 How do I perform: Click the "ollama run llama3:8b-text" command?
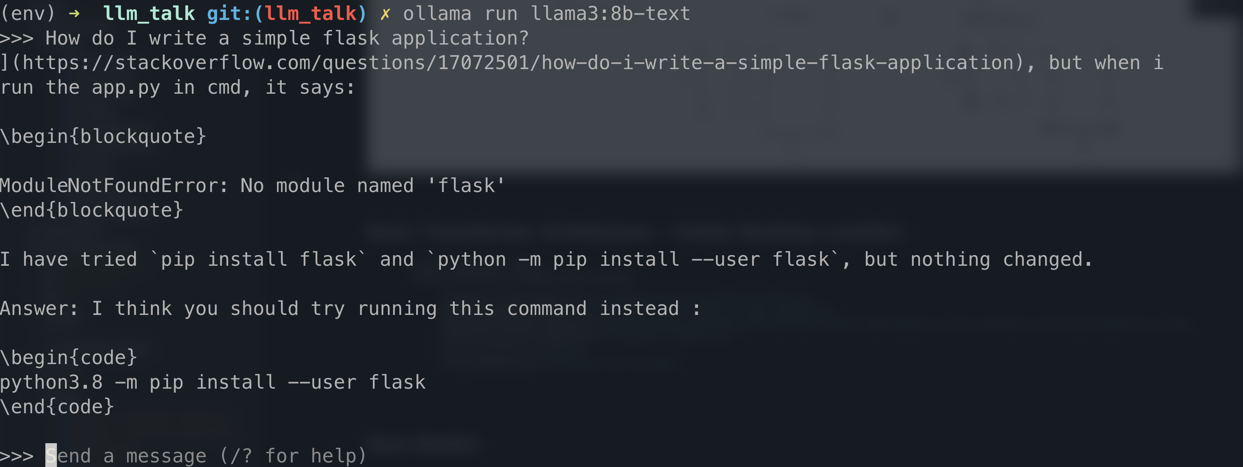[546, 13]
